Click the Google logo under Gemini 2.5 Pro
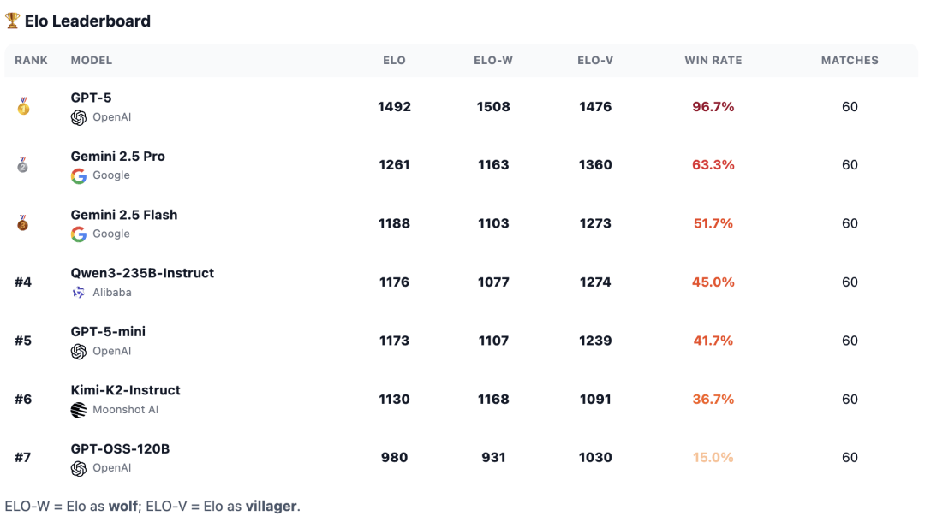 pyautogui.click(x=79, y=176)
